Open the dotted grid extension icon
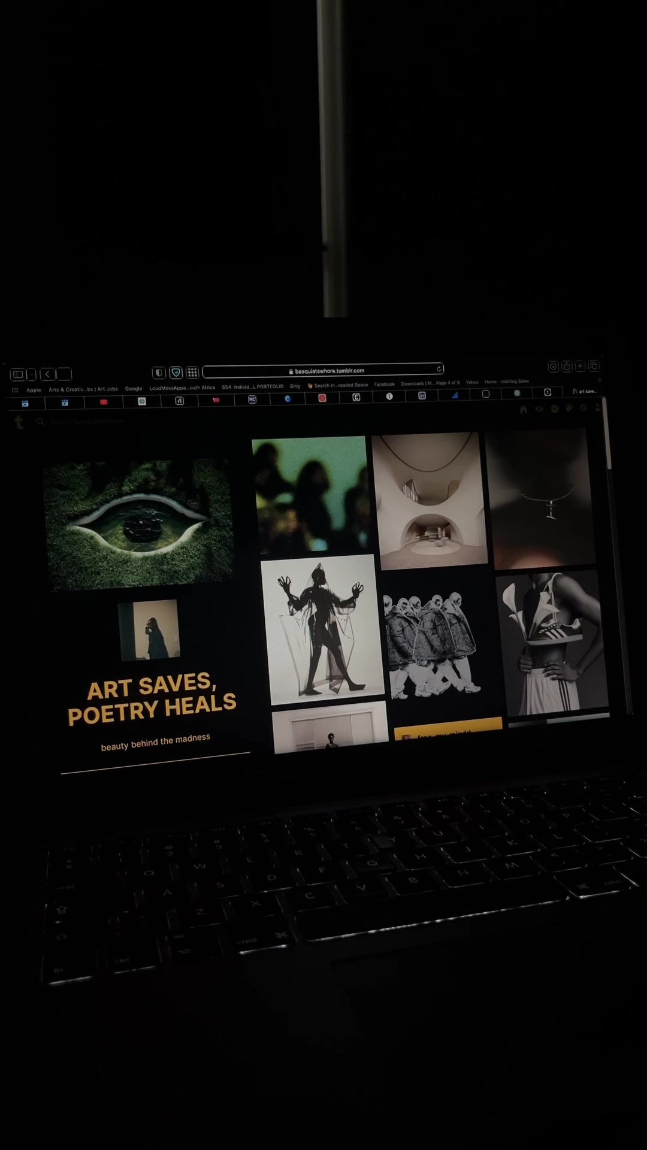Viewport: 647px width, 1150px height. coord(192,373)
